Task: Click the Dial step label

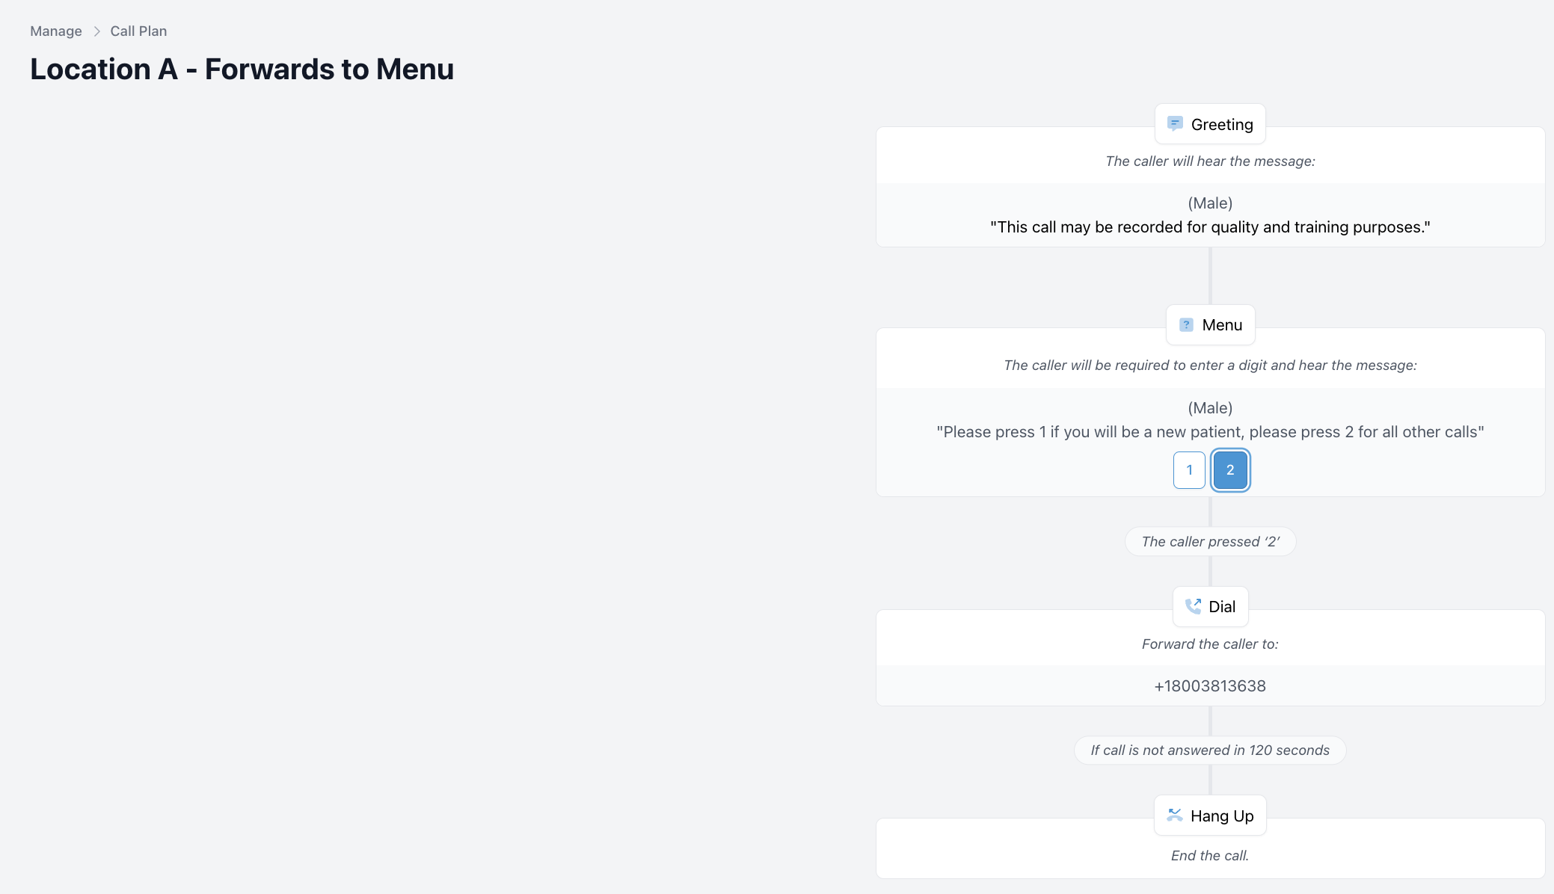Action: [1222, 607]
